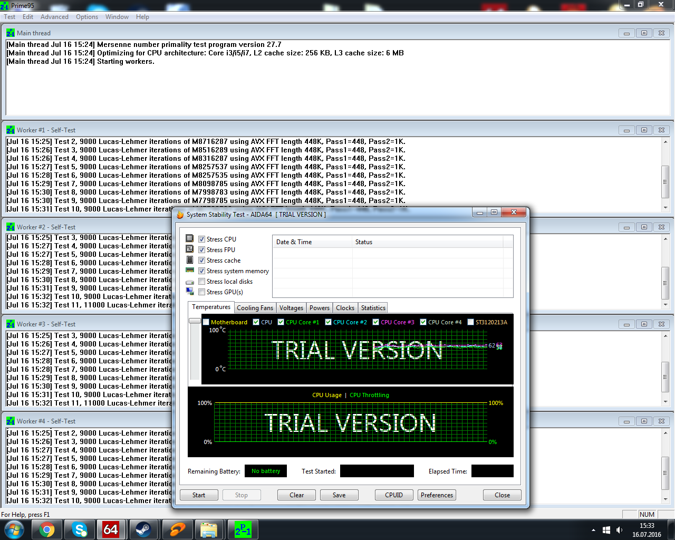This screenshot has width=675, height=540.
Task: Open the Window menu
Action: [117, 17]
